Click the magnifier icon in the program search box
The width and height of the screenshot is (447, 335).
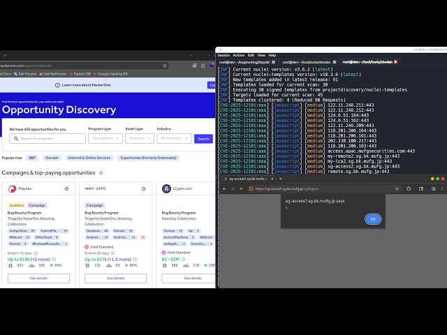[x=16, y=138]
